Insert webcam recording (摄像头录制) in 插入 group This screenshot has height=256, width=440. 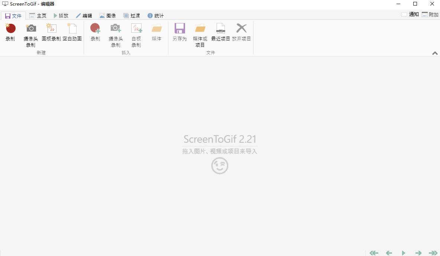point(116,35)
